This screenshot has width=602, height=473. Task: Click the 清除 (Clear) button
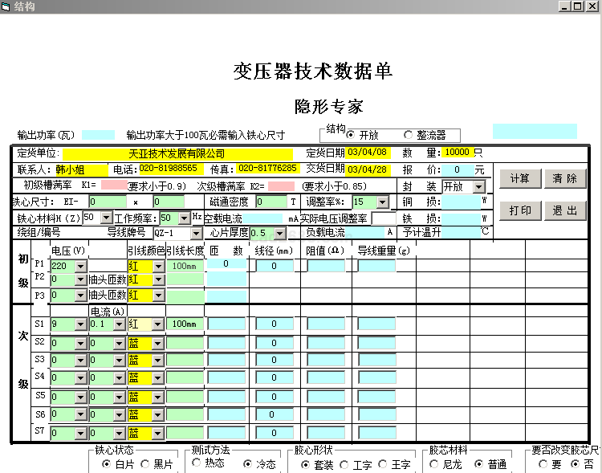[x=565, y=178]
